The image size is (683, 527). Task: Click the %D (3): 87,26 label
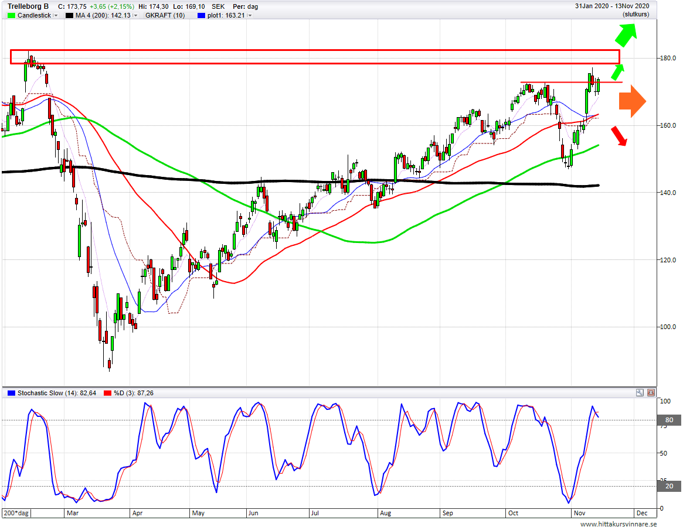click(134, 393)
